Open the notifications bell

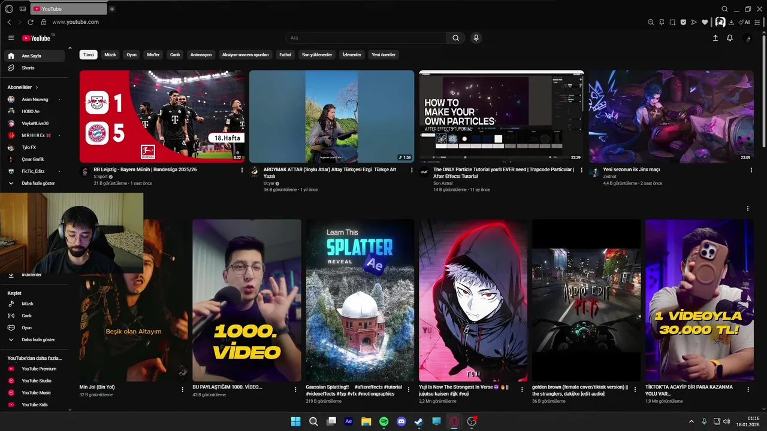pyautogui.click(x=730, y=38)
